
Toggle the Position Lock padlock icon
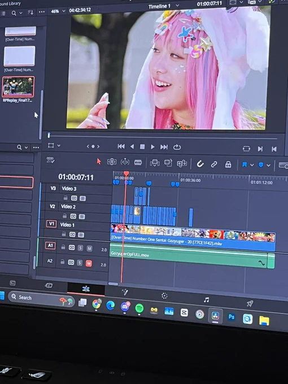tap(228, 164)
